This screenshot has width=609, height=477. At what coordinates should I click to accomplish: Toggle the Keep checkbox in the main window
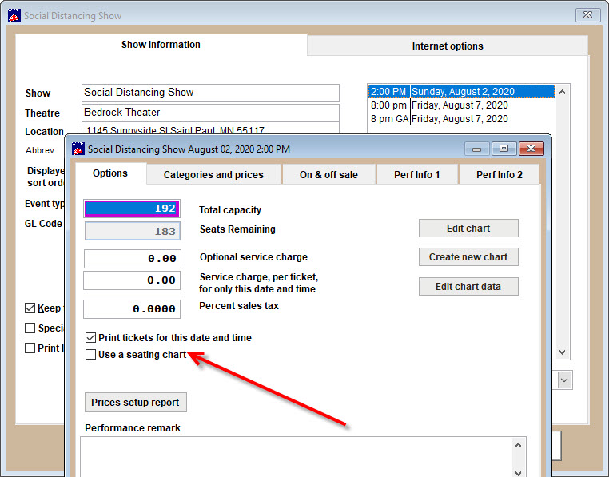tap(30, 308)
